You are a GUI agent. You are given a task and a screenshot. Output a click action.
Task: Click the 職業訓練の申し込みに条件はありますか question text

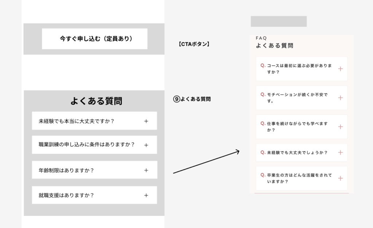coord(87,144)
